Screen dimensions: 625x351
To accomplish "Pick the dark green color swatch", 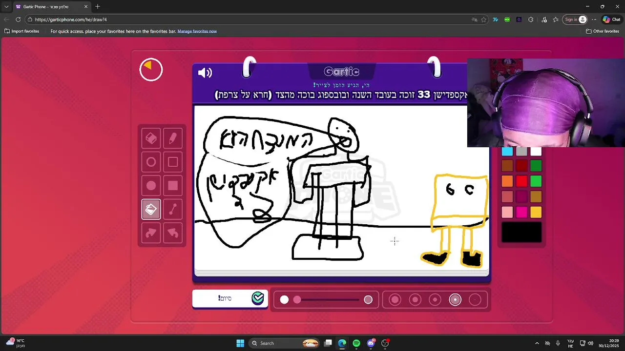I will coord(536,166).
